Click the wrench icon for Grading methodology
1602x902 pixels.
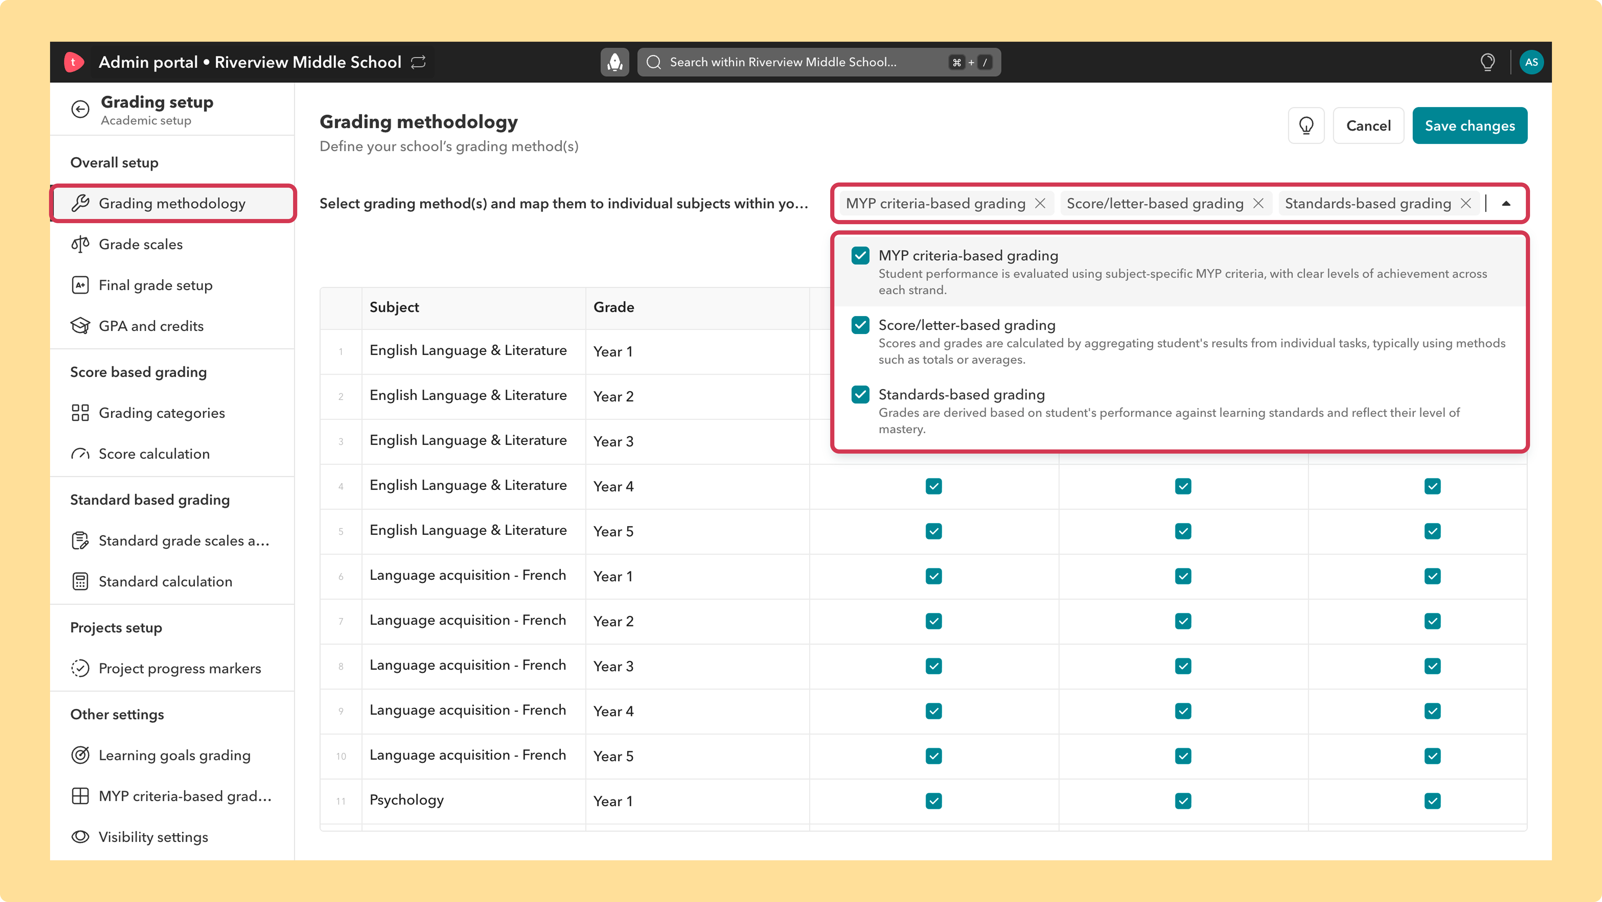tap(80, 203)
